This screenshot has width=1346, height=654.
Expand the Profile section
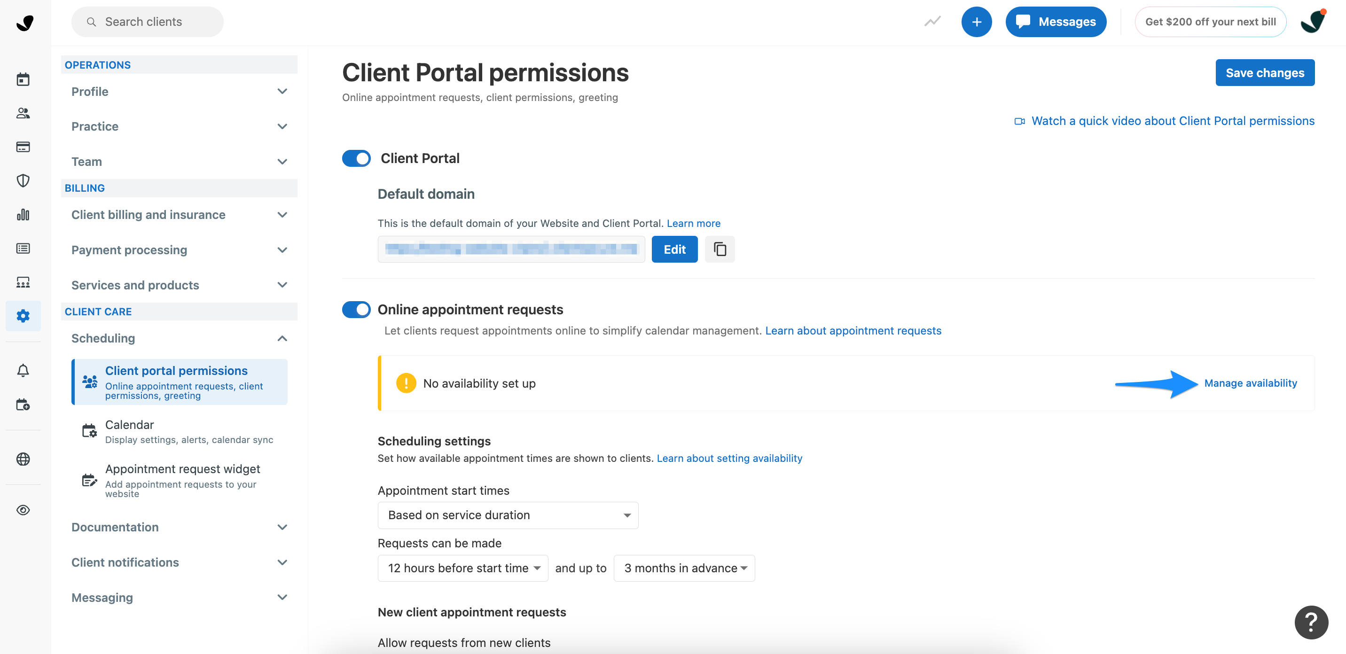pyautogui.click(x=179, y=92)
